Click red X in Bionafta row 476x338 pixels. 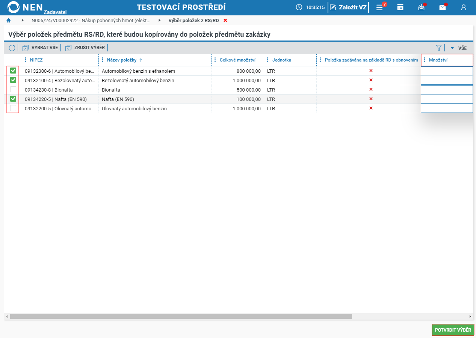[371, 89]
